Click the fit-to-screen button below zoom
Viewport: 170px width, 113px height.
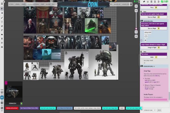[136, 36]
